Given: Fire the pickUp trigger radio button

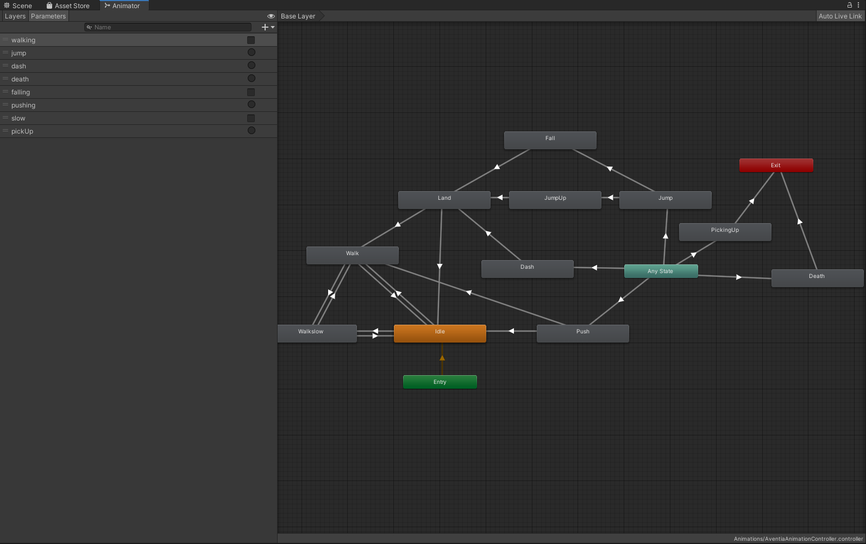Looking at the screenshot, I should [252, 131].
